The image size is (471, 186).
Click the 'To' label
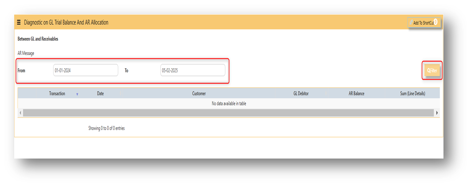126,71
